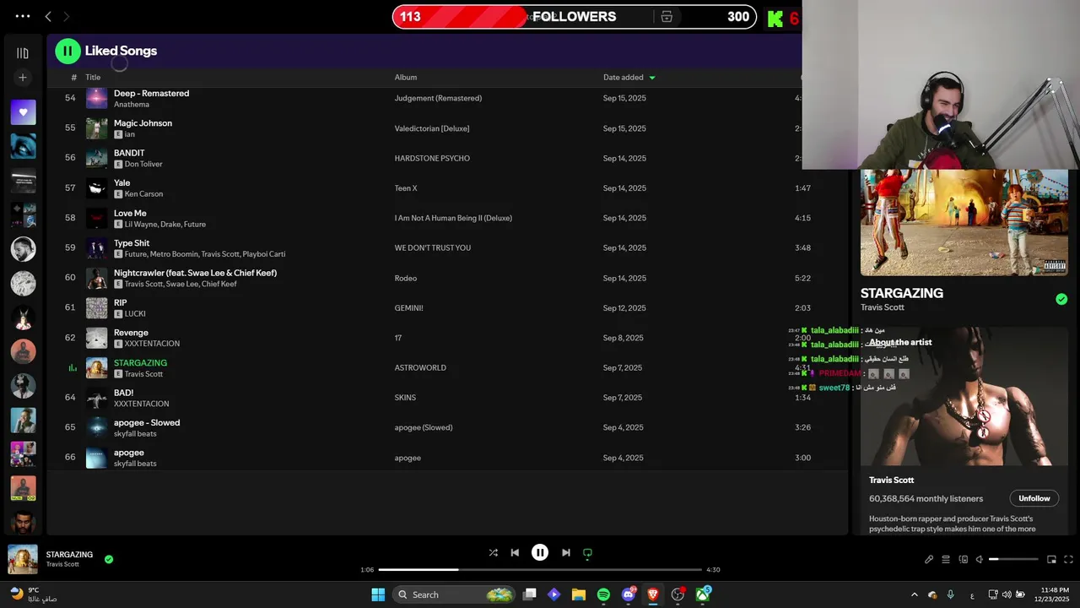The width and height of the screenshot is (1080, 608).
Task: Select the song Magic Johnson
Action: [143, 123]
